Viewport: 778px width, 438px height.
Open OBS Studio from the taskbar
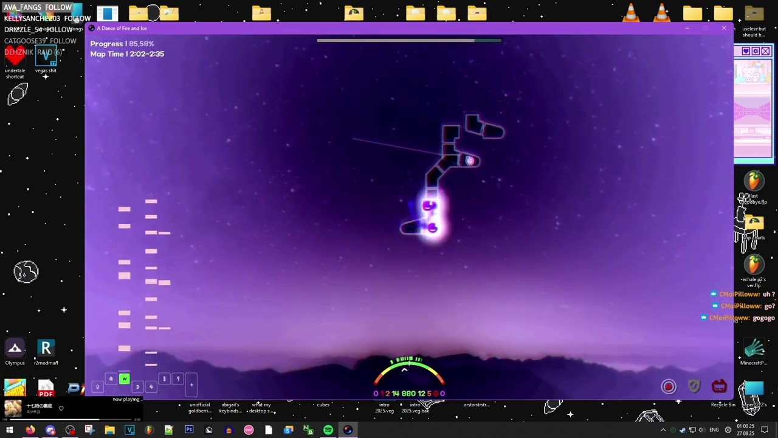tap(70, 430)
